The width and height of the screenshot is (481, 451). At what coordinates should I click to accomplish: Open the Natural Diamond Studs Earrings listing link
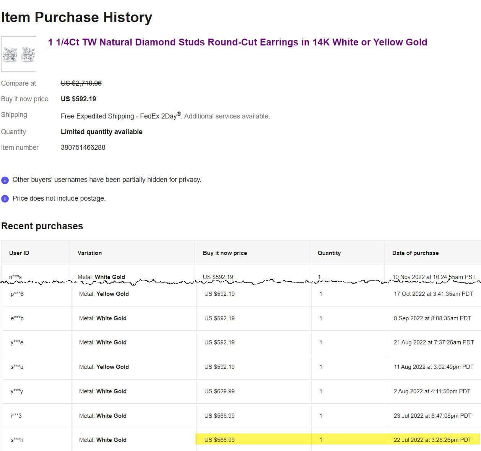tap(237, 42)
